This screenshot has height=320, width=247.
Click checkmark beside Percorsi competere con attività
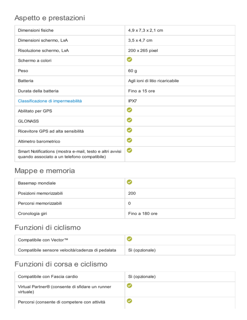point(130,301)
